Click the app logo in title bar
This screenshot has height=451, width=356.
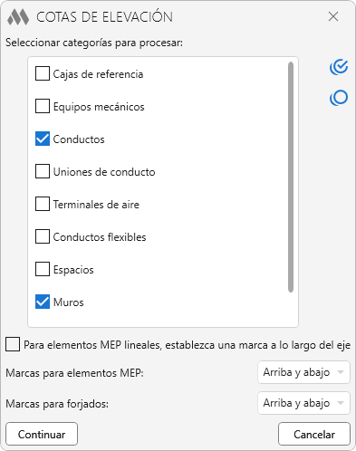[x=18, y=17]
